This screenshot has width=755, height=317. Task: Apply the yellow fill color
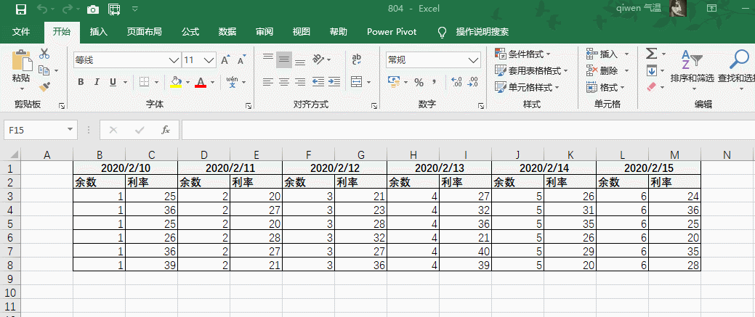click(175, 82)
